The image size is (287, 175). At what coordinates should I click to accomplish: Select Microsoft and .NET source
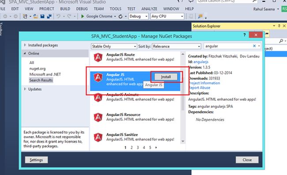pyautogui.click(x=45, y=74)
